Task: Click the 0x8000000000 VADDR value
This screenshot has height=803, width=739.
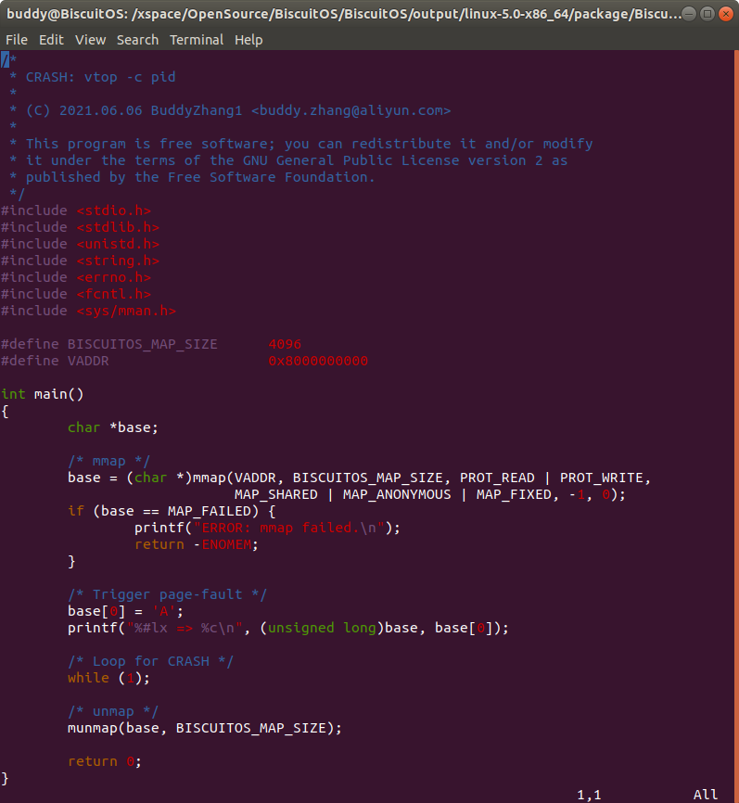Action: pos(318,361)
